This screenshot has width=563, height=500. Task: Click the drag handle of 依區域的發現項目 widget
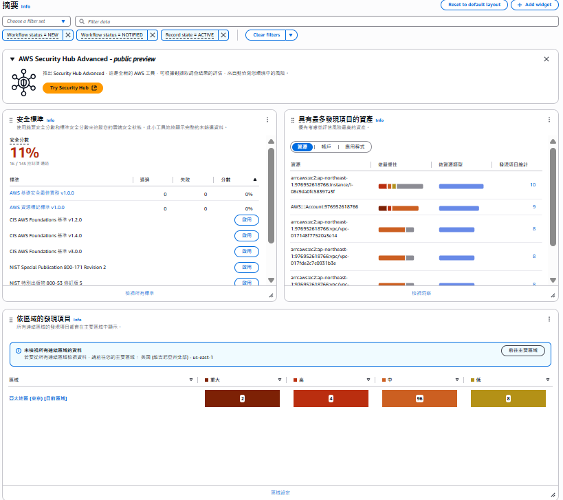(x=11, y=319)
